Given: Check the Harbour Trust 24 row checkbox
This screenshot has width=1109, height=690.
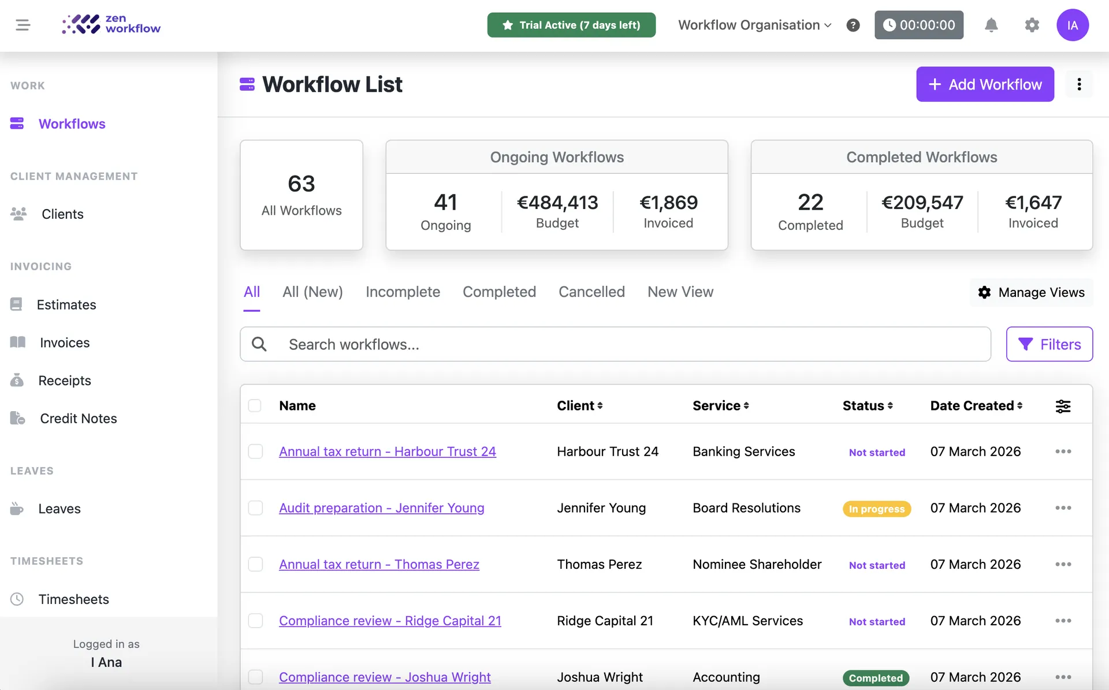Looking at the screenshot, I should pyautogui.click(x=255, y=452).
